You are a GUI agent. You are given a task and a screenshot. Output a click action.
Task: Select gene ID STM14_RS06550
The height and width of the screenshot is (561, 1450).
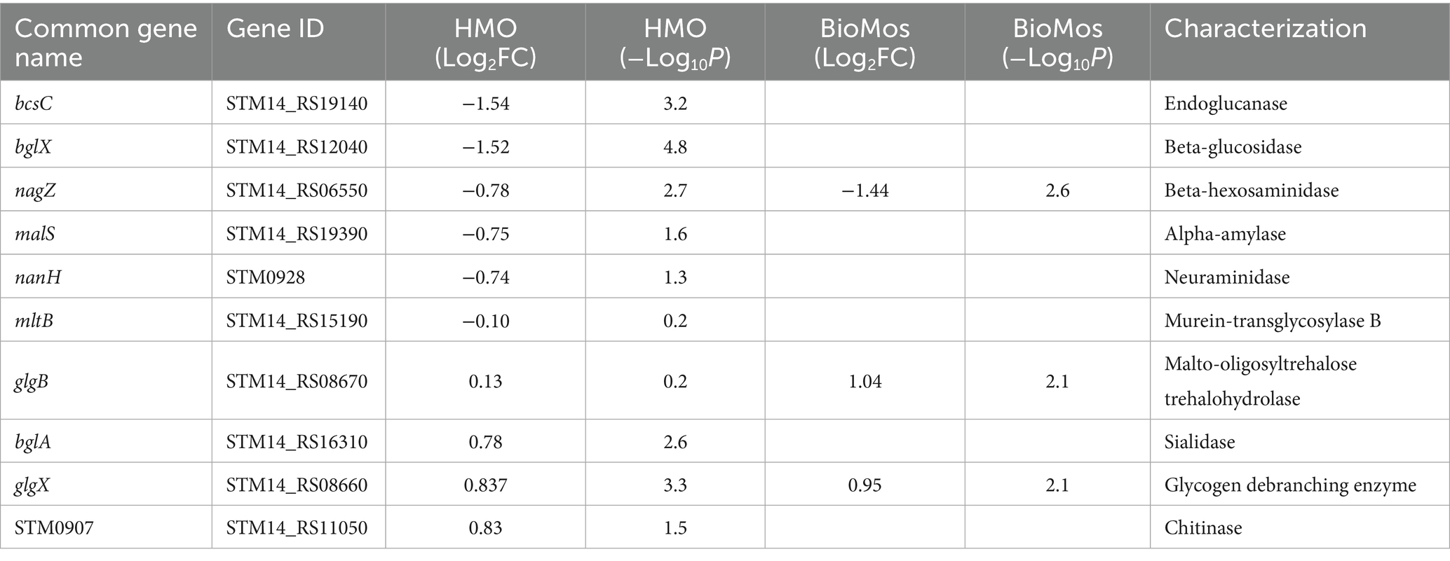297,191
